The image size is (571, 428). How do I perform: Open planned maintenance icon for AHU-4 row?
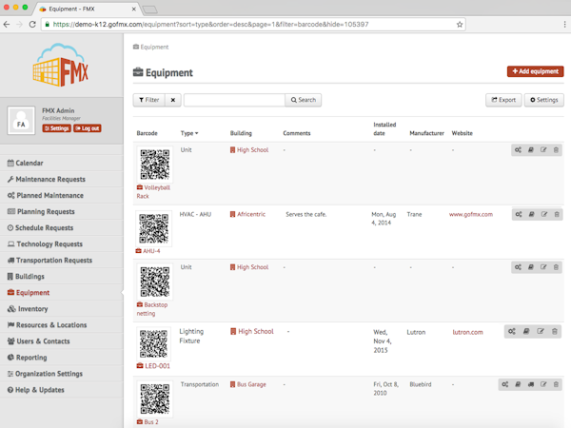(519, 214)
